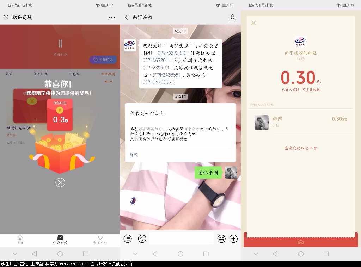
Task: Dismiss the prize popup with the circled X
Action: click(60, 182)
